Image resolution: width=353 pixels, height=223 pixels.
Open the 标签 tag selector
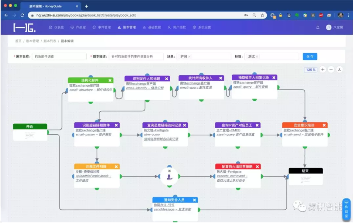[x=278, y=57]
